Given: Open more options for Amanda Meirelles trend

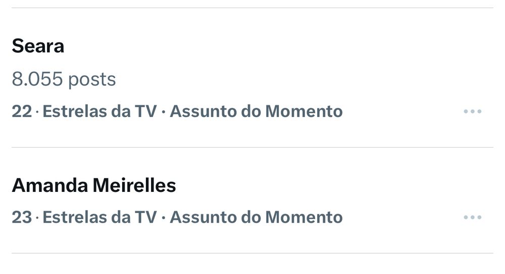Looking at the screenshot, I should tap(472, 218).
